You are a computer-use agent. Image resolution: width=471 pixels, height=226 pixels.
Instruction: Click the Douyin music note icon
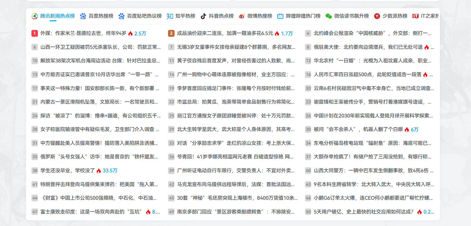pos(203,16)
